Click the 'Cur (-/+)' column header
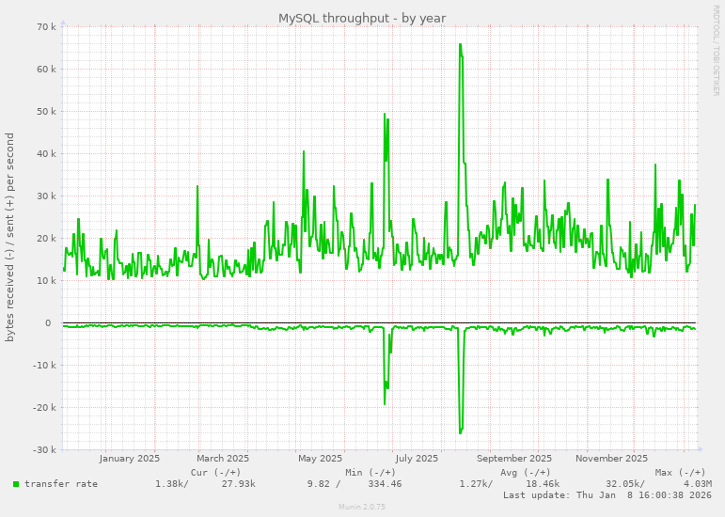Viewport: 725px width, 517px height. pos(216,473)
